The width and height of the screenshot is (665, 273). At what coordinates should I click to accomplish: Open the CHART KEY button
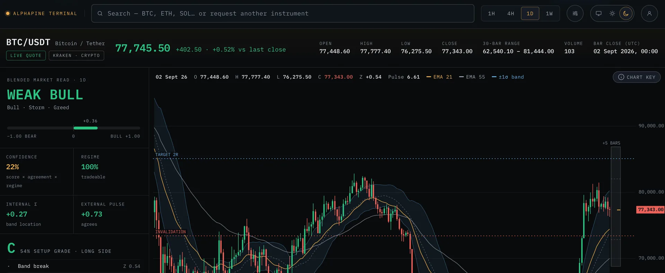click(637, 77)
